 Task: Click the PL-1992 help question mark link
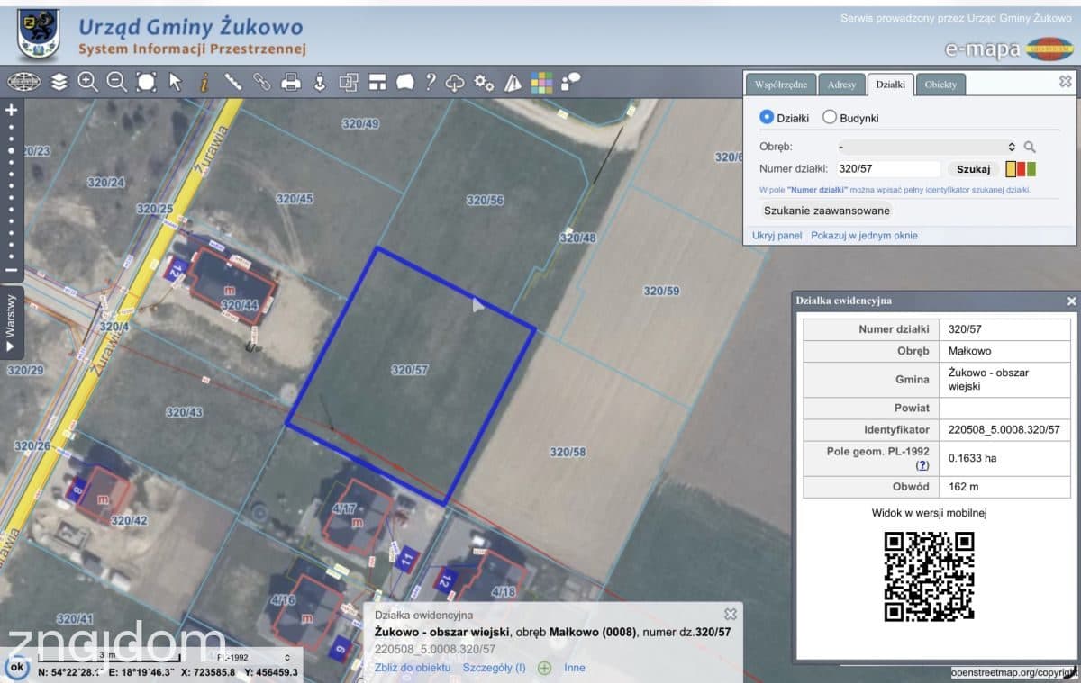[x=922, y=465]
